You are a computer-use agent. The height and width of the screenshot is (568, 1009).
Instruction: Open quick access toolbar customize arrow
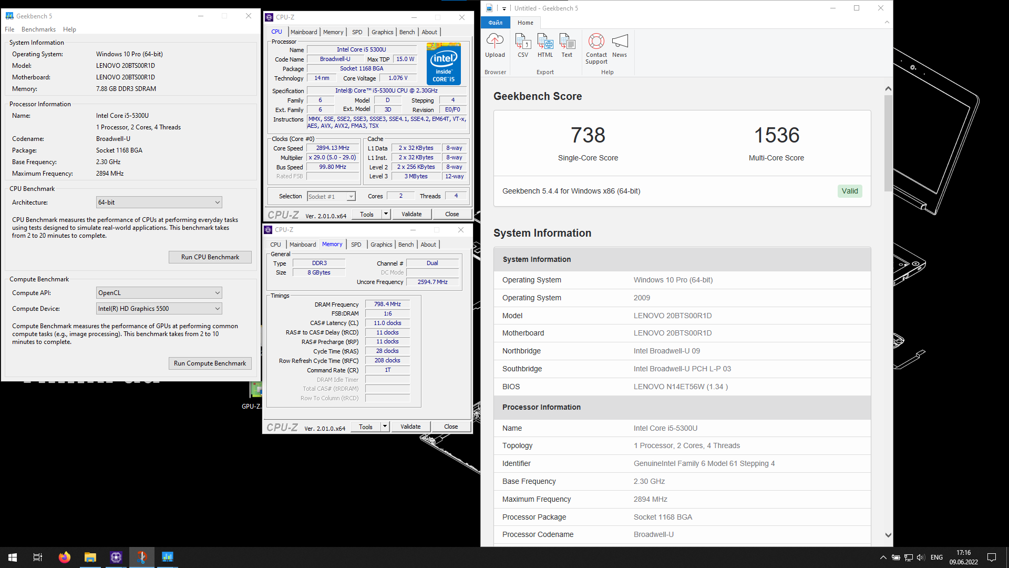(x=504, y=8)
